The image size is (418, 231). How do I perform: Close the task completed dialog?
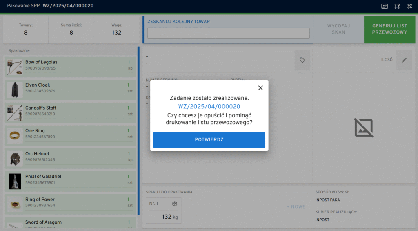[260, 88]
